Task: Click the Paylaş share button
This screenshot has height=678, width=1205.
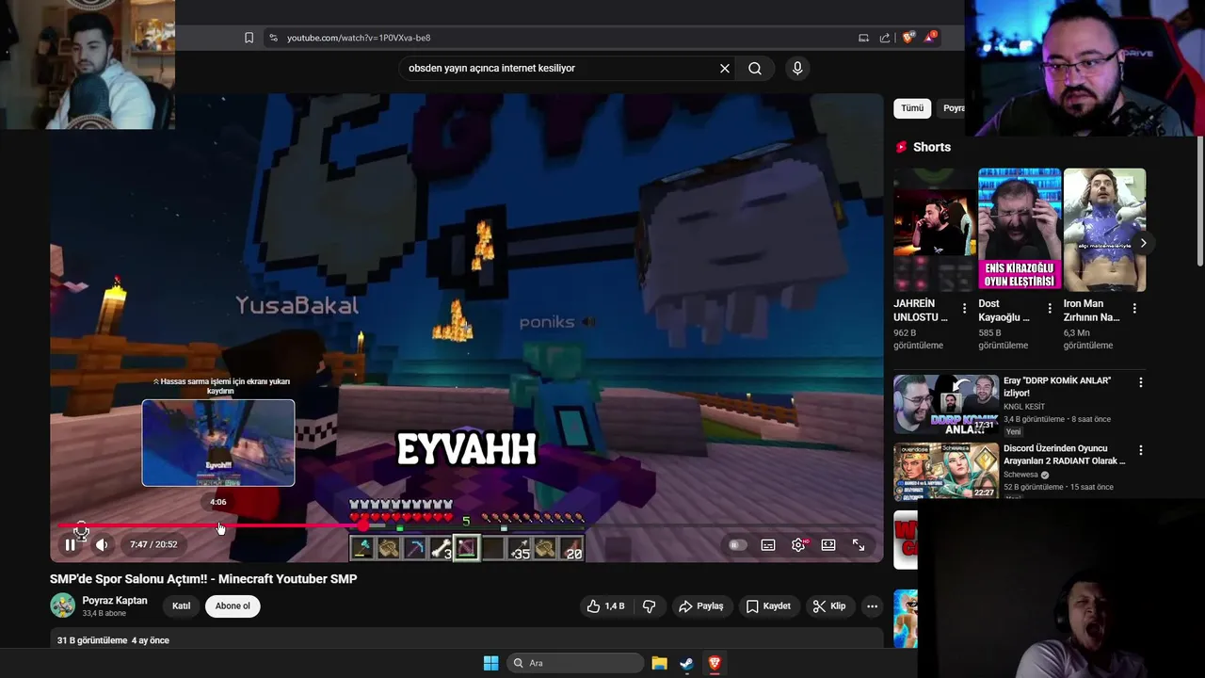Action: [x=701, y=606]
